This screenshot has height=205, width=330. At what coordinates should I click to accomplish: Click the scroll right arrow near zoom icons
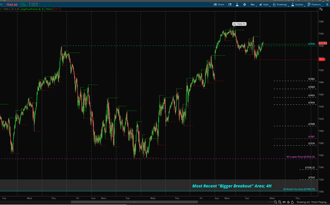(x=272, y=202)
